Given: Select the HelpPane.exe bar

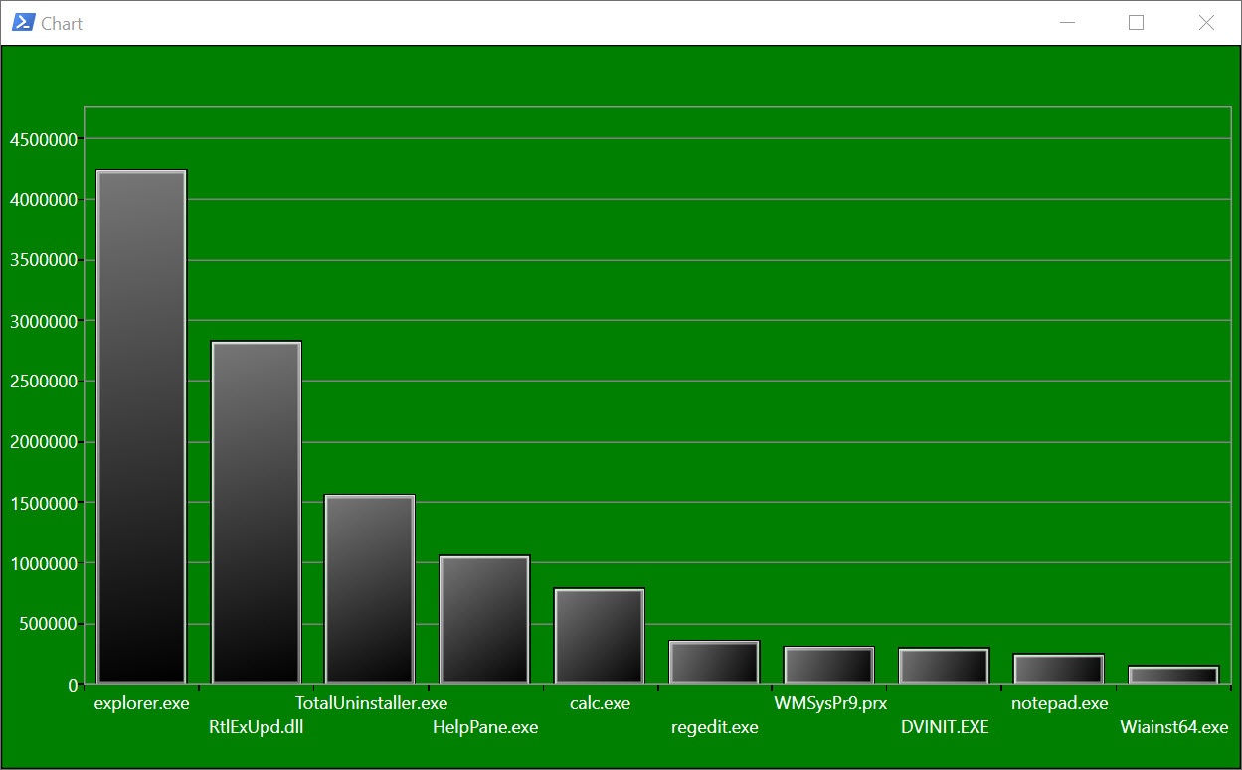Looking at the screenshot, I should [x=485, y=619].
